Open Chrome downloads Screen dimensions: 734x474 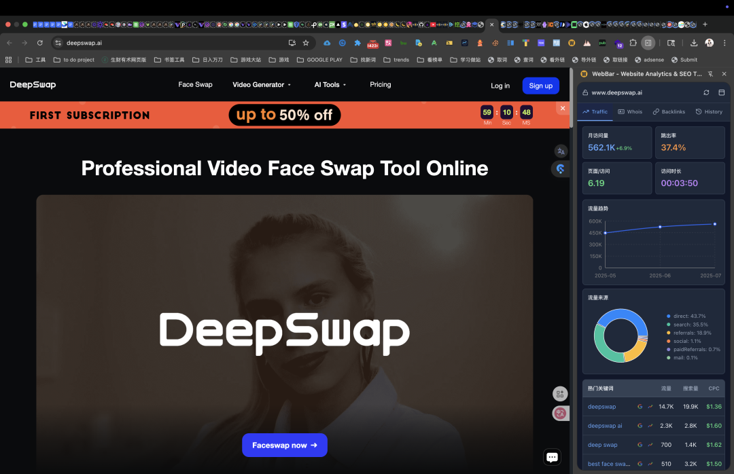coord(694,43)
